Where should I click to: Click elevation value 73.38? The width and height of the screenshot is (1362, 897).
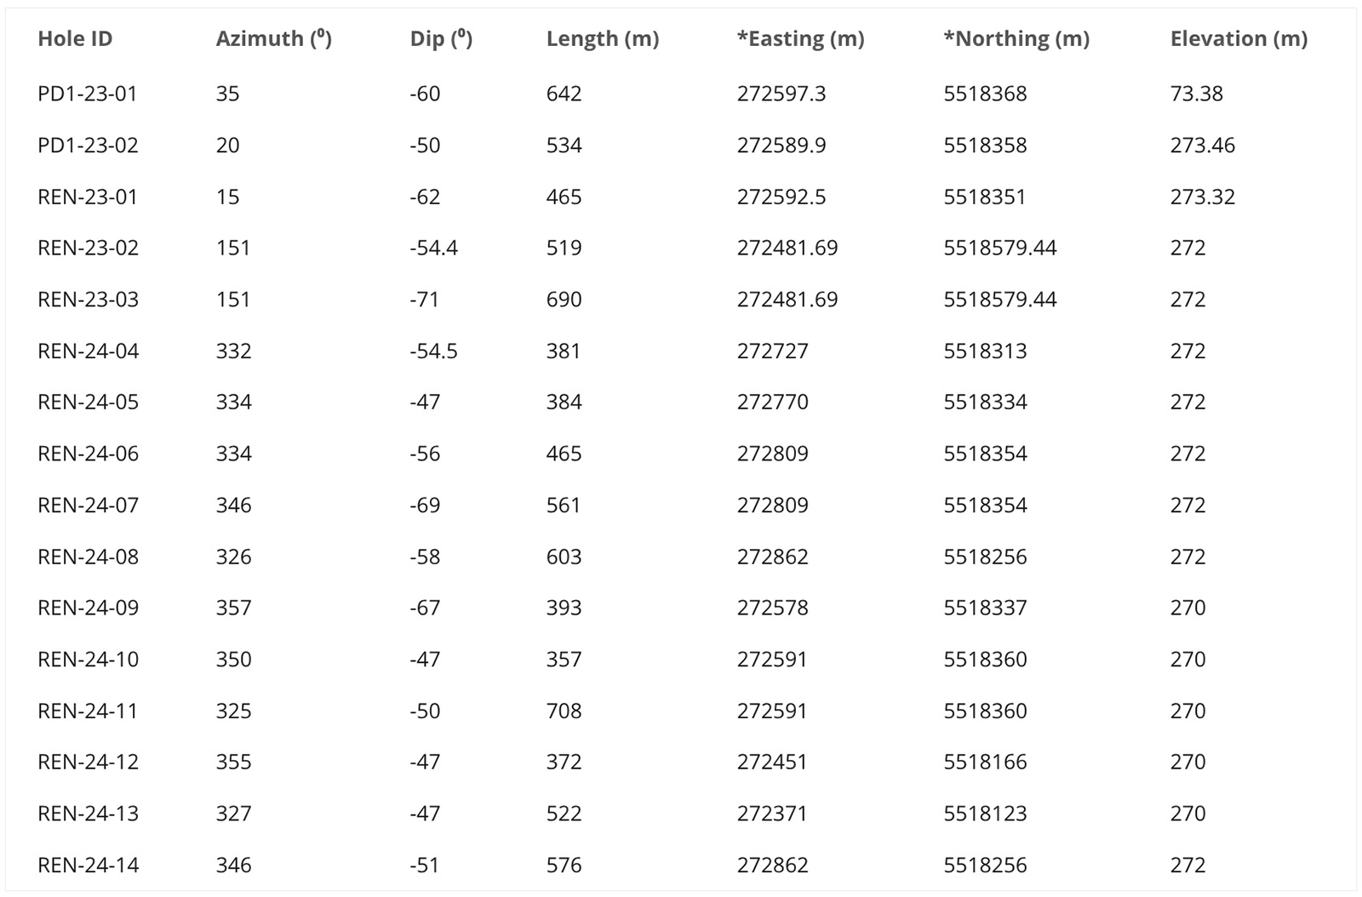tap(1196, 94)
